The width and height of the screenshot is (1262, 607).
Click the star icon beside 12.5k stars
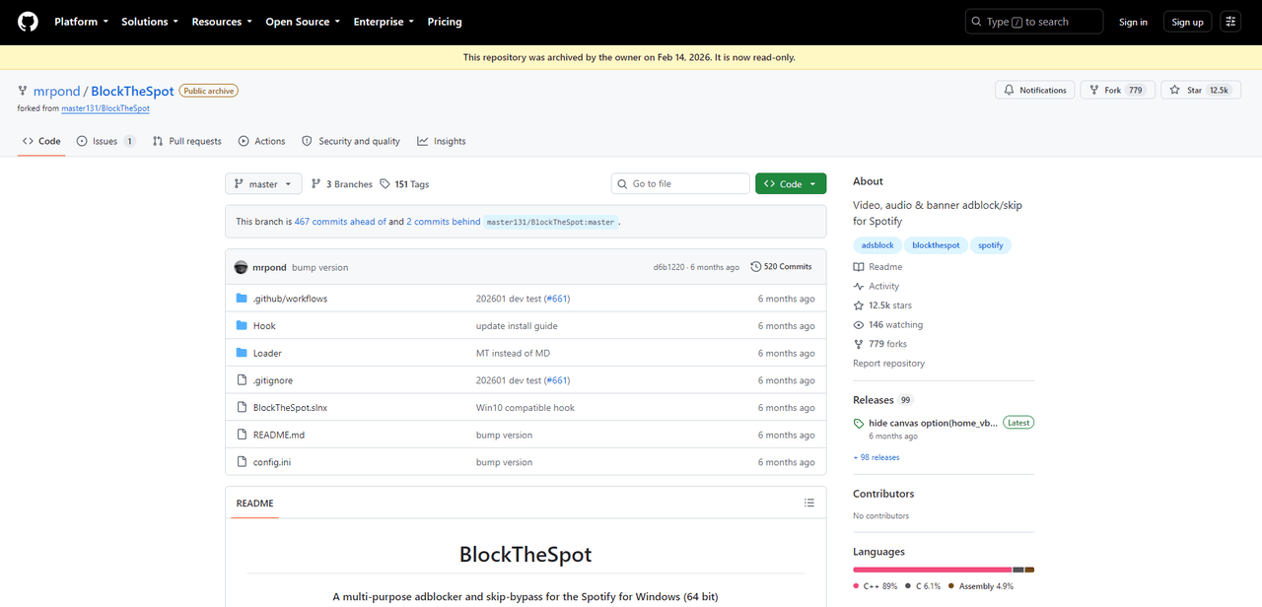[x=859, y=305]
